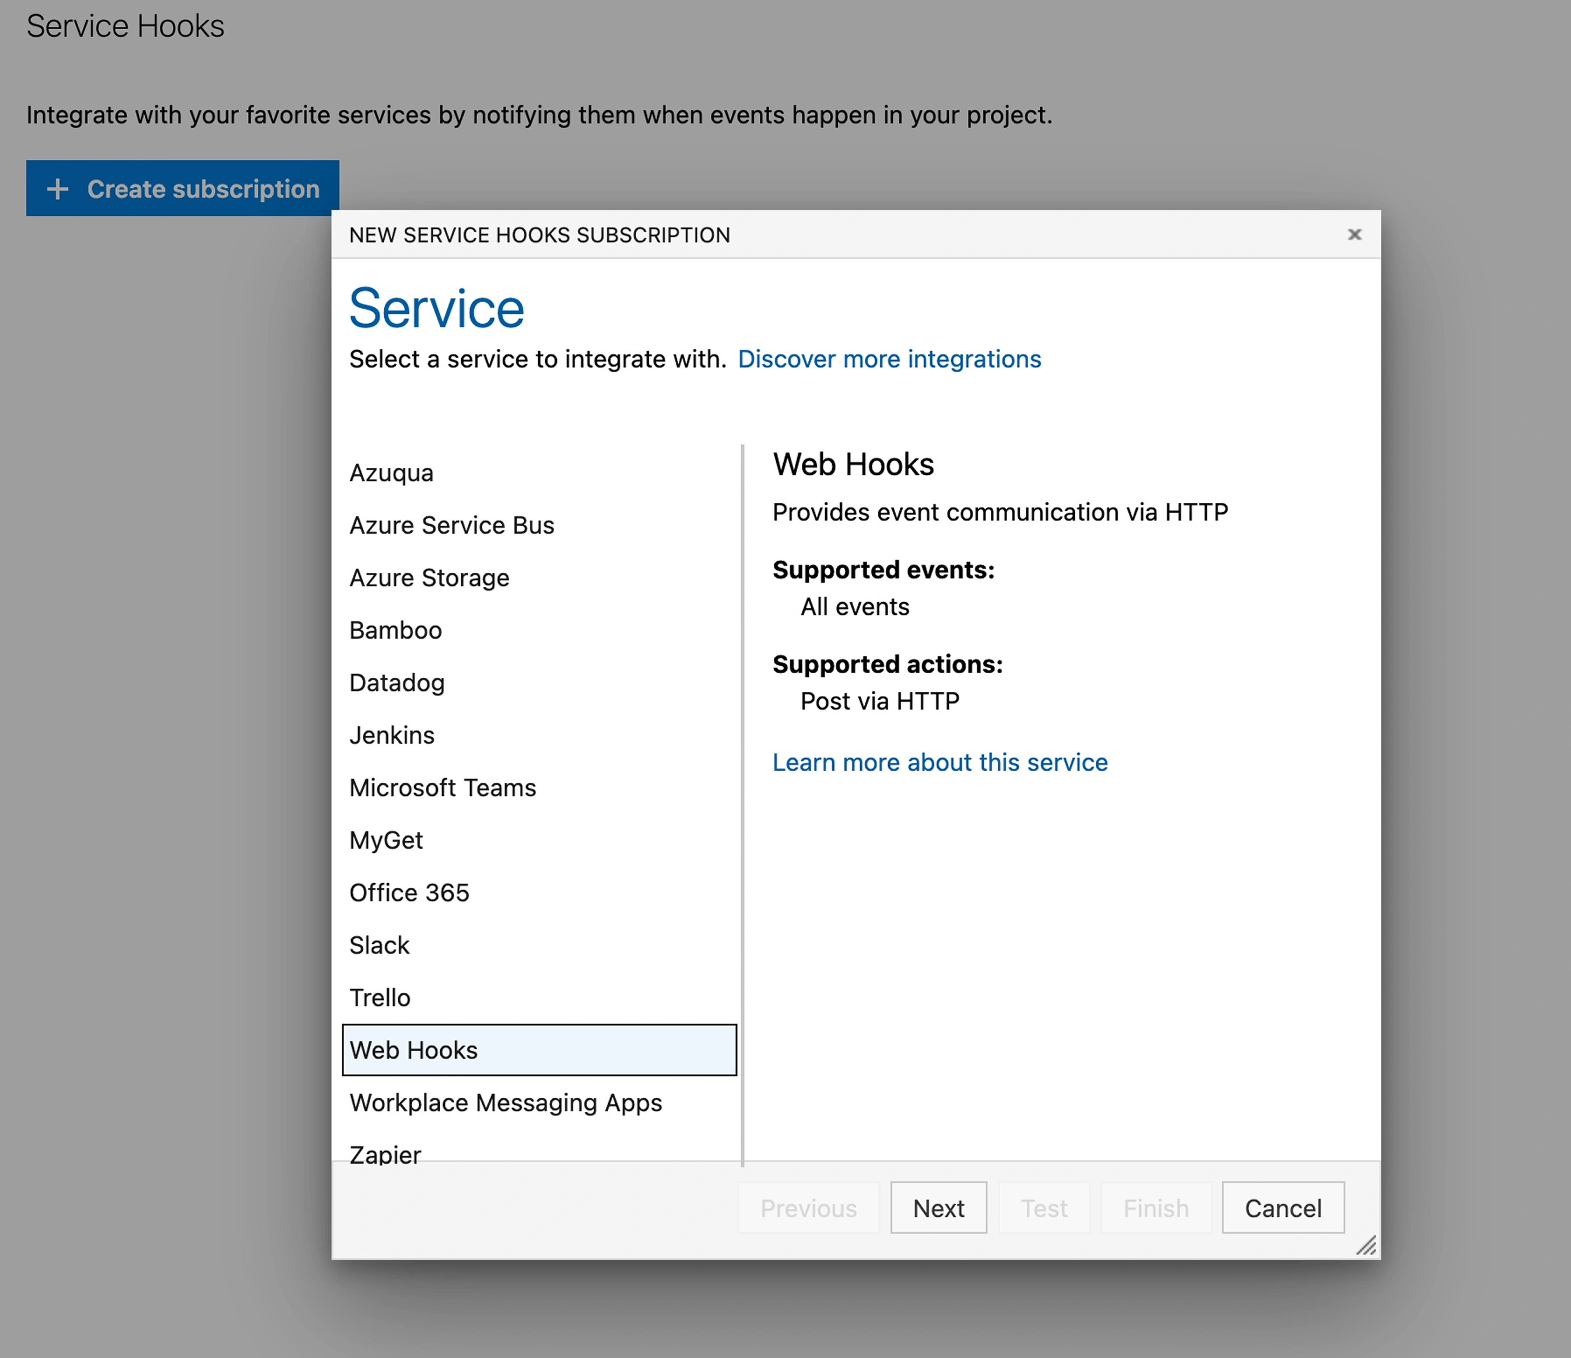The height and width of the screenshot is (1358, 1571).
Task: Pick MyGet from the list
Action: pos(386,840)
